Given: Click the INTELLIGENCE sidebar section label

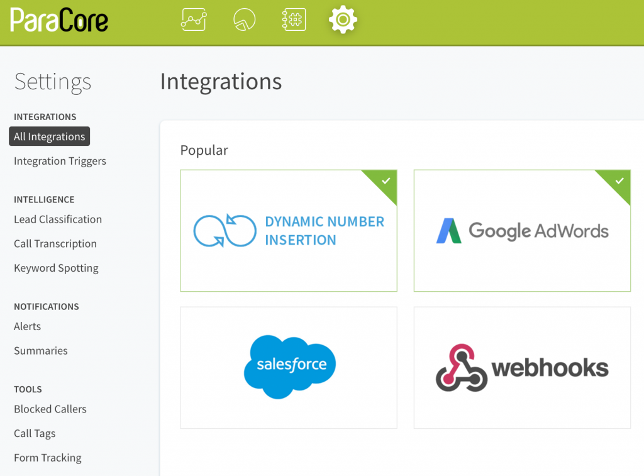Looking at the screenshot, I should click(x=45, y=199).
